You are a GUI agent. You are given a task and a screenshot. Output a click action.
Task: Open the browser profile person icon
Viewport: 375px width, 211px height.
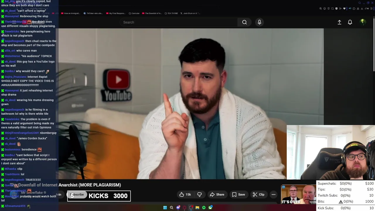click(358, 8)
